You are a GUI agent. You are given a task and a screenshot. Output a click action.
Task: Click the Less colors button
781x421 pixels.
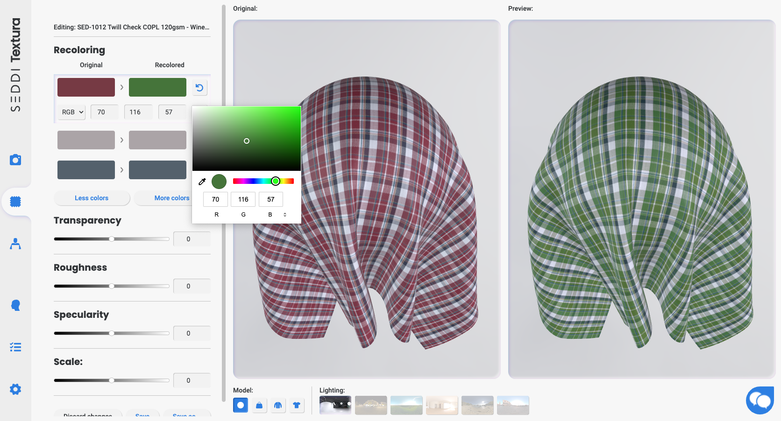pyautogui.click(x=92, y=198)
